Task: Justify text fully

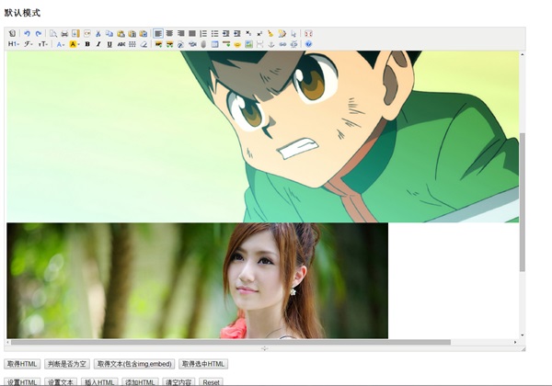Action: [192, 33]
